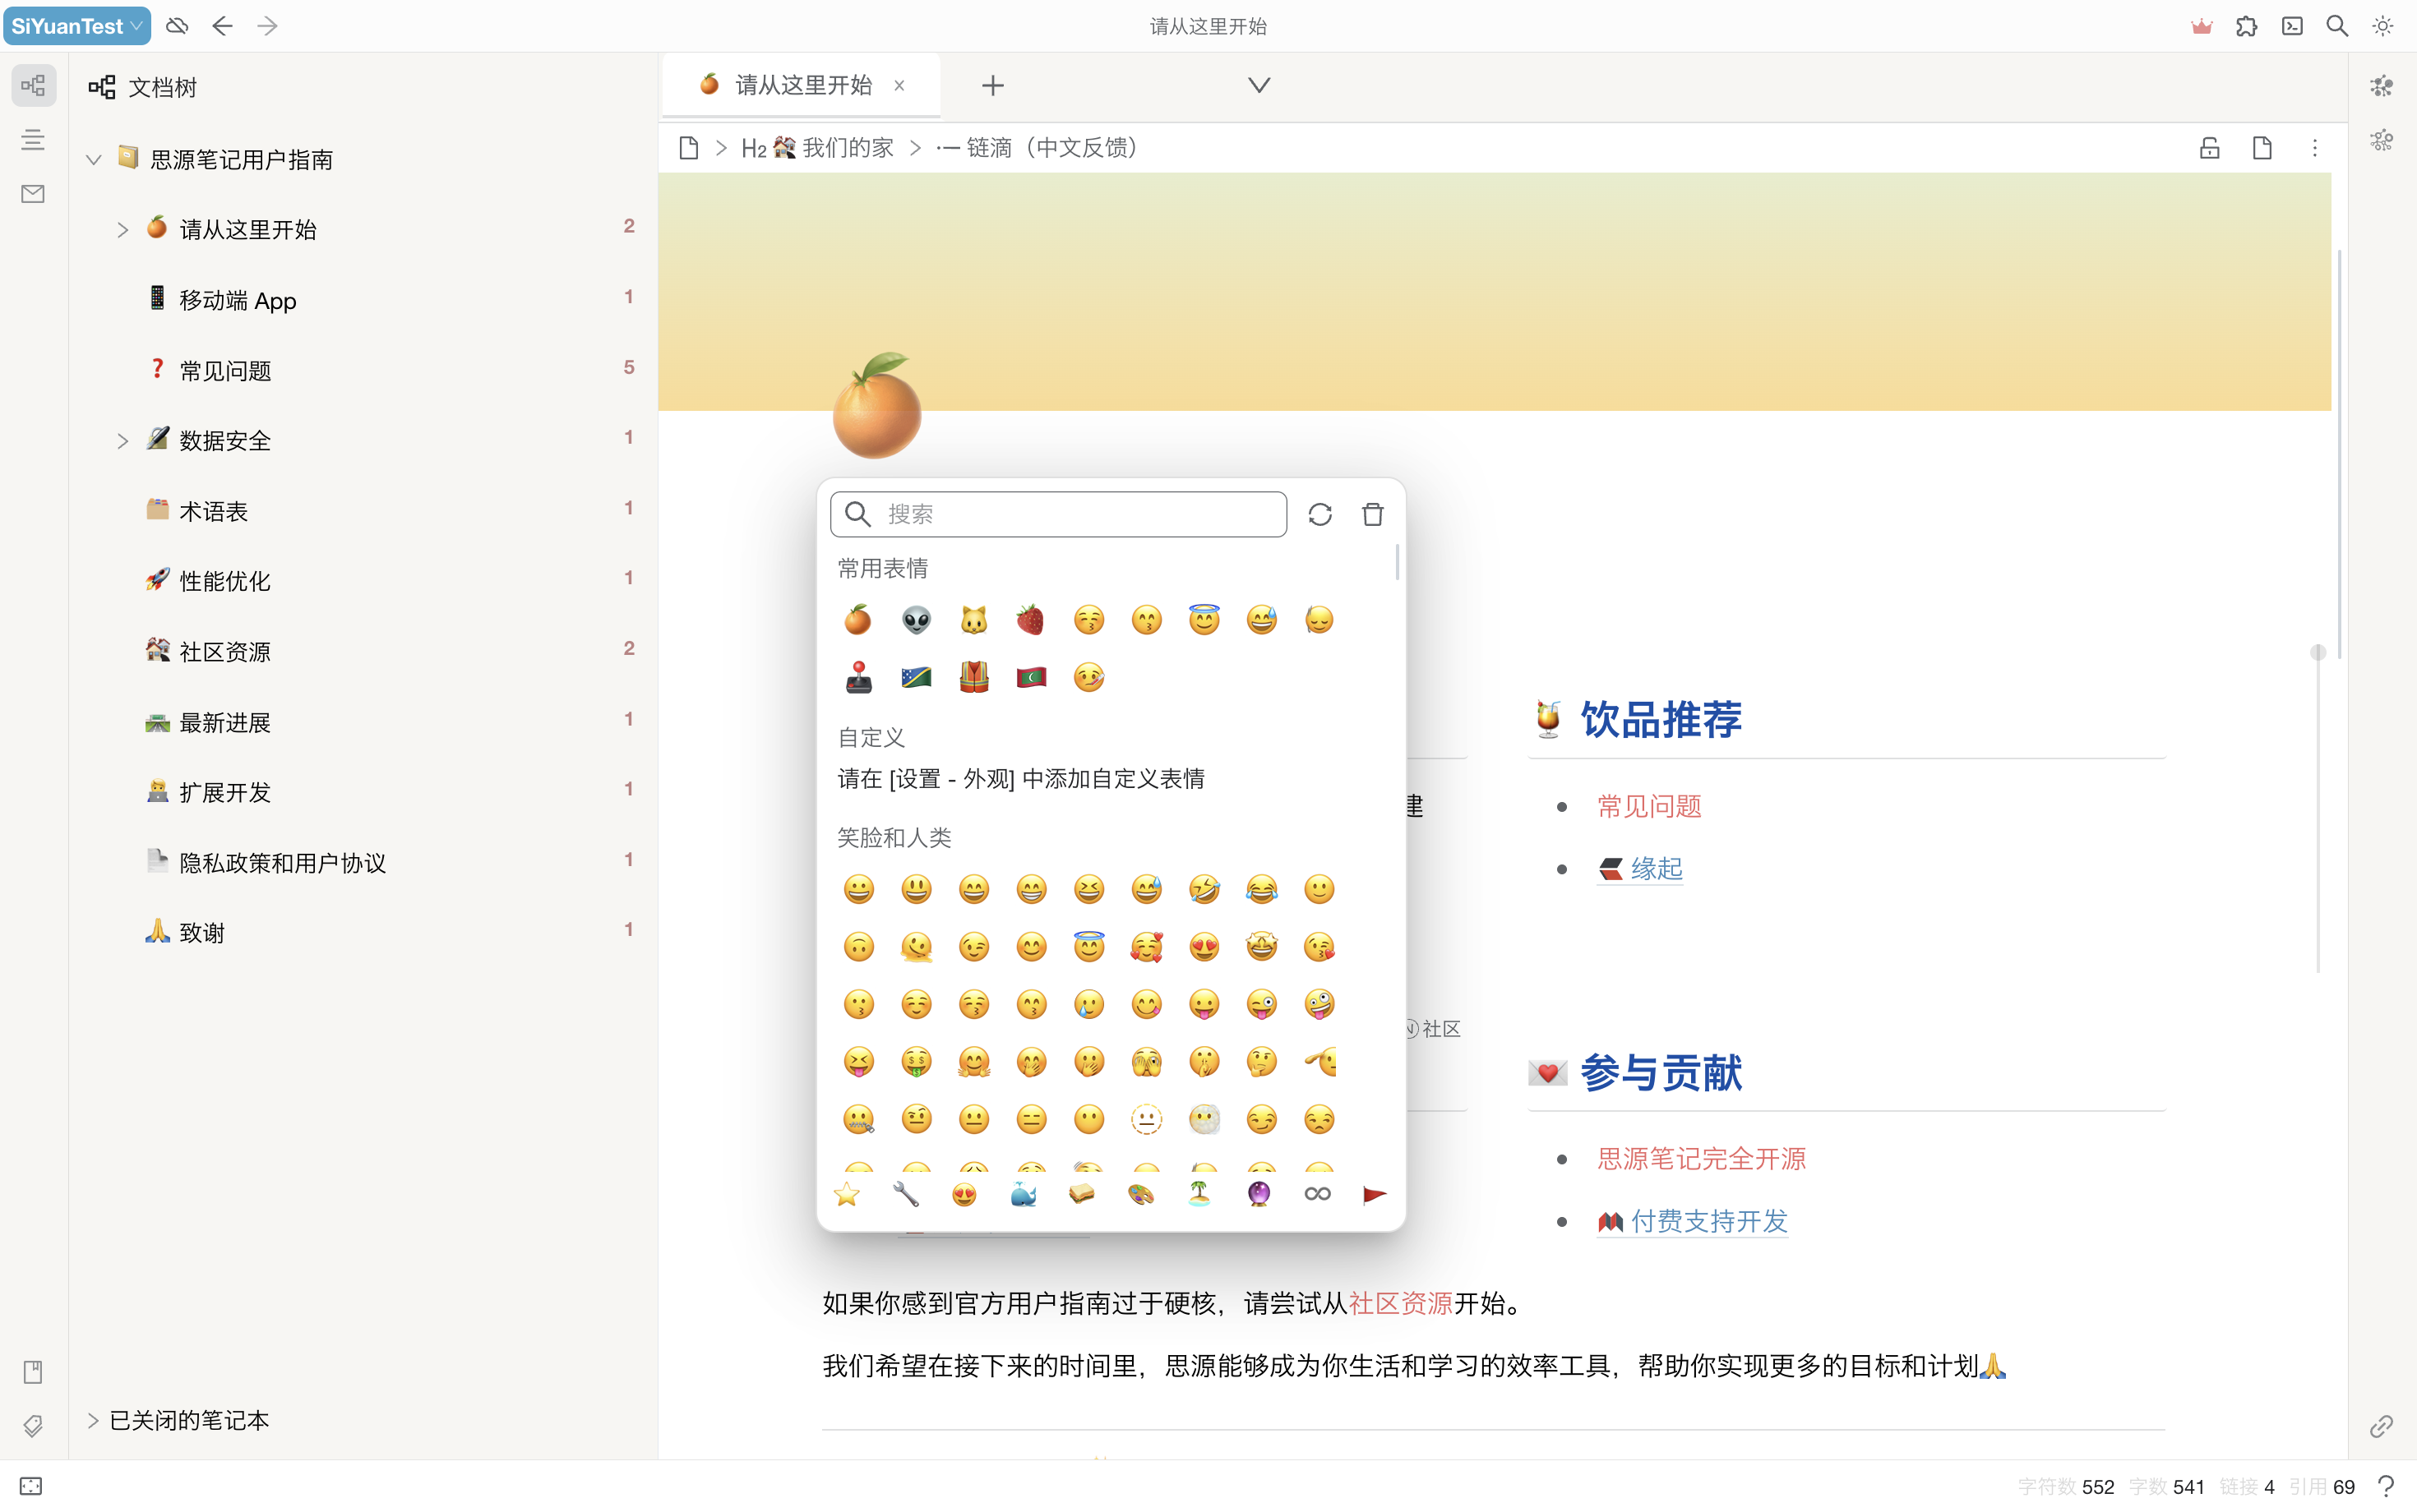Image resolution: width=2417 pixels, height=1512 pixels.
Task: Collapse the 思源笔记用户指南 notebook
Action: point(94,159)
